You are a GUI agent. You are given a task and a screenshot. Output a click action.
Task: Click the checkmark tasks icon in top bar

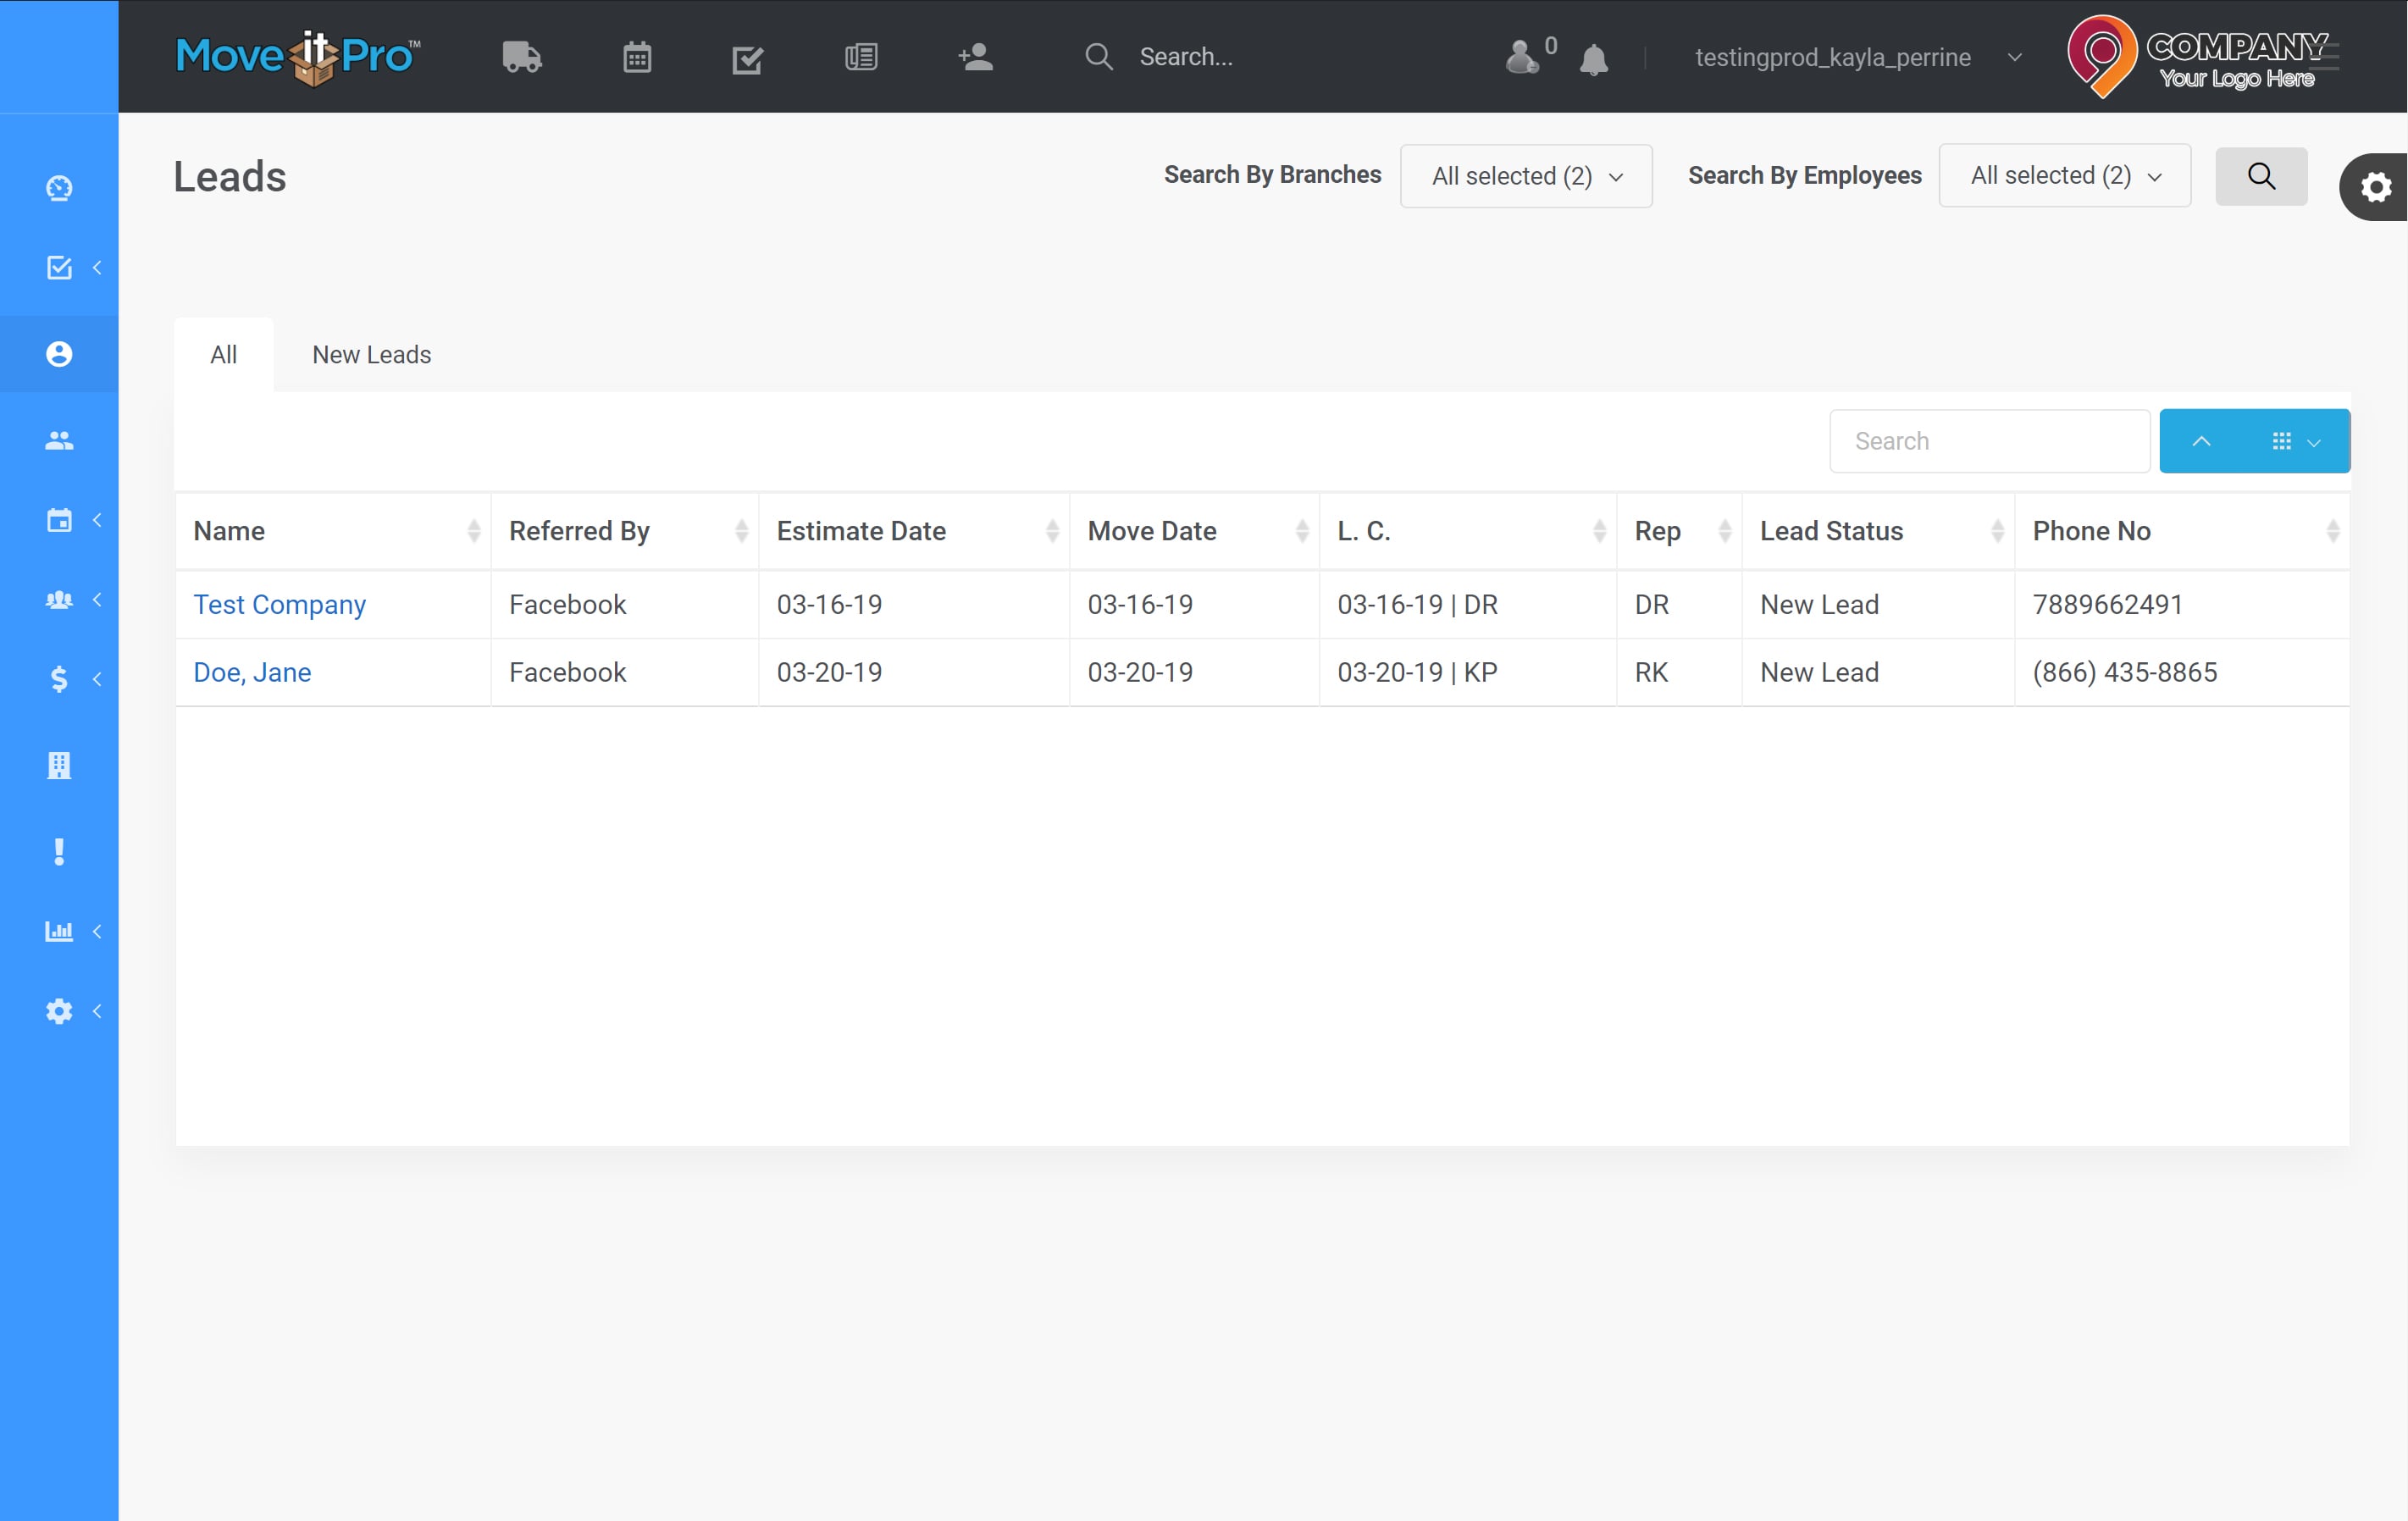point(748,59)
